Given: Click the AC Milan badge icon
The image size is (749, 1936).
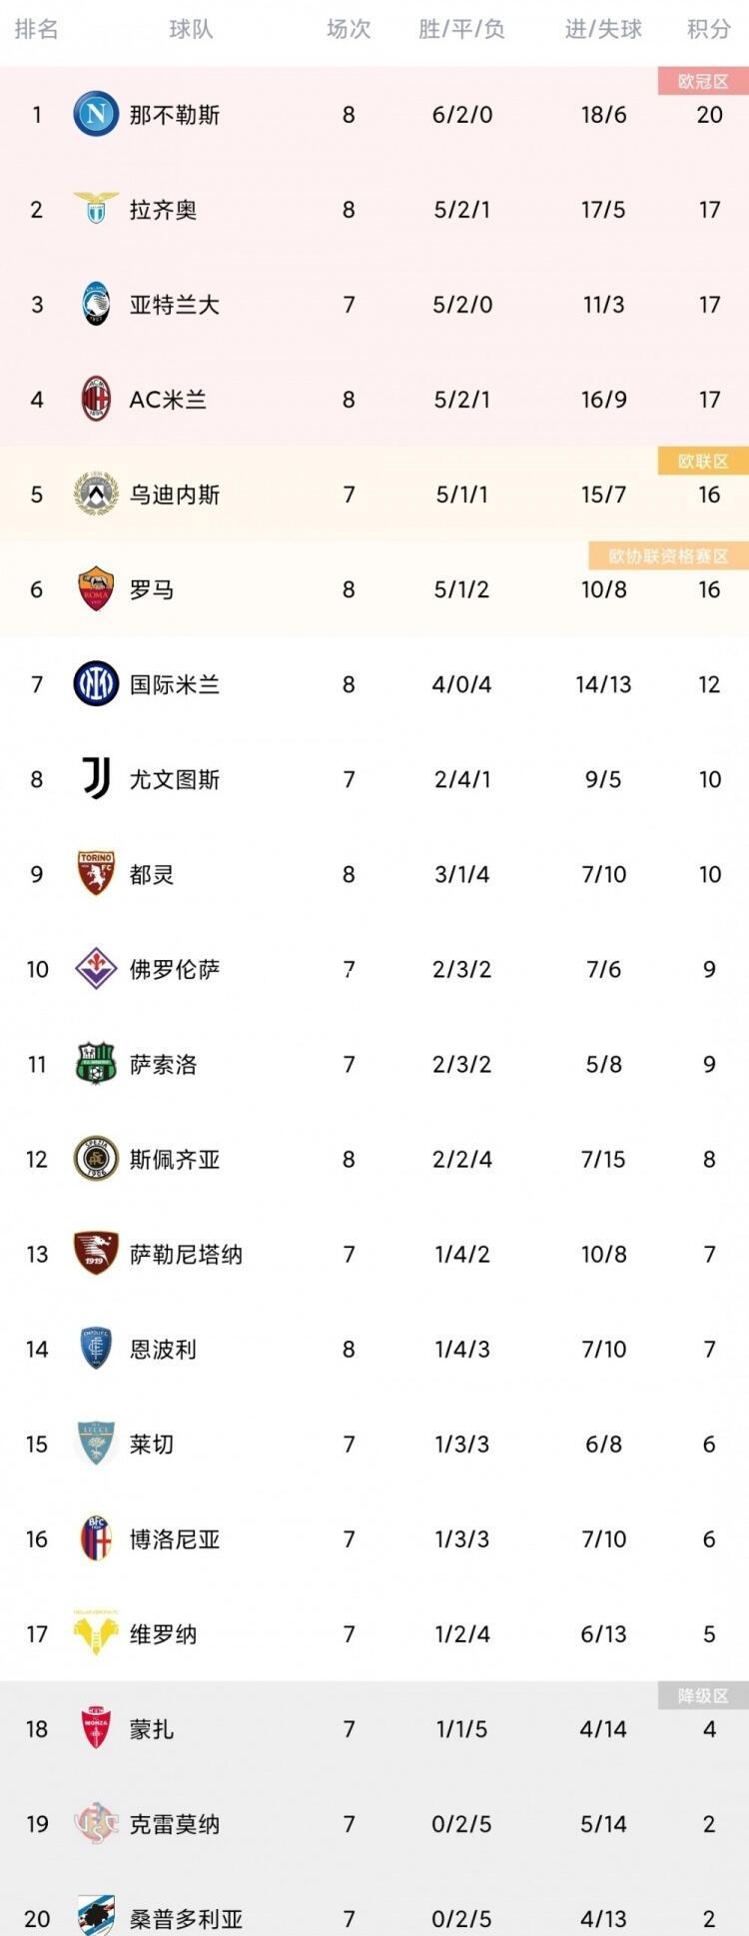Looking at the screenshot, I should (96, 399).
